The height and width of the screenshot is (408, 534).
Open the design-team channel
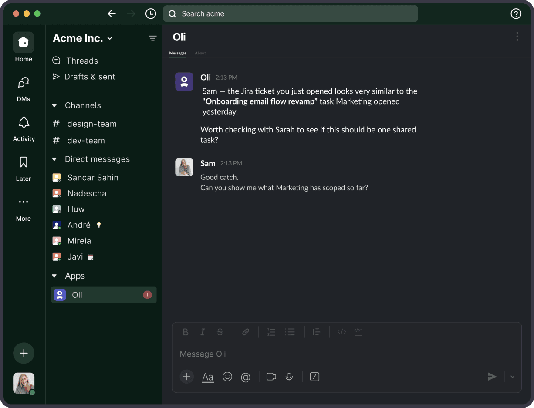pos(91,124)
